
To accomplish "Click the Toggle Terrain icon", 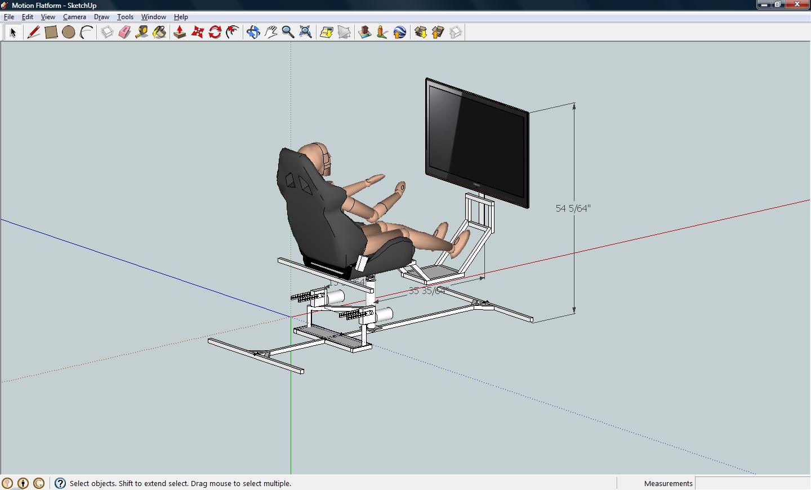I will 344,32.
